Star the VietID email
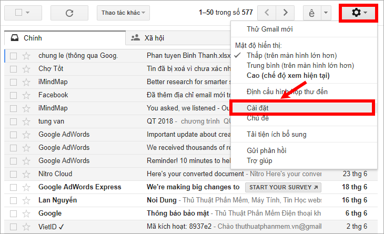Viewport: 384px width, 234px height. click(x=26, y=227)
